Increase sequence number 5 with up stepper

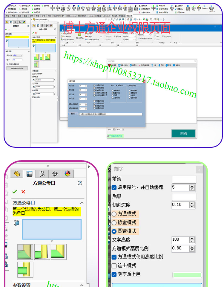(x=192, y=186)
